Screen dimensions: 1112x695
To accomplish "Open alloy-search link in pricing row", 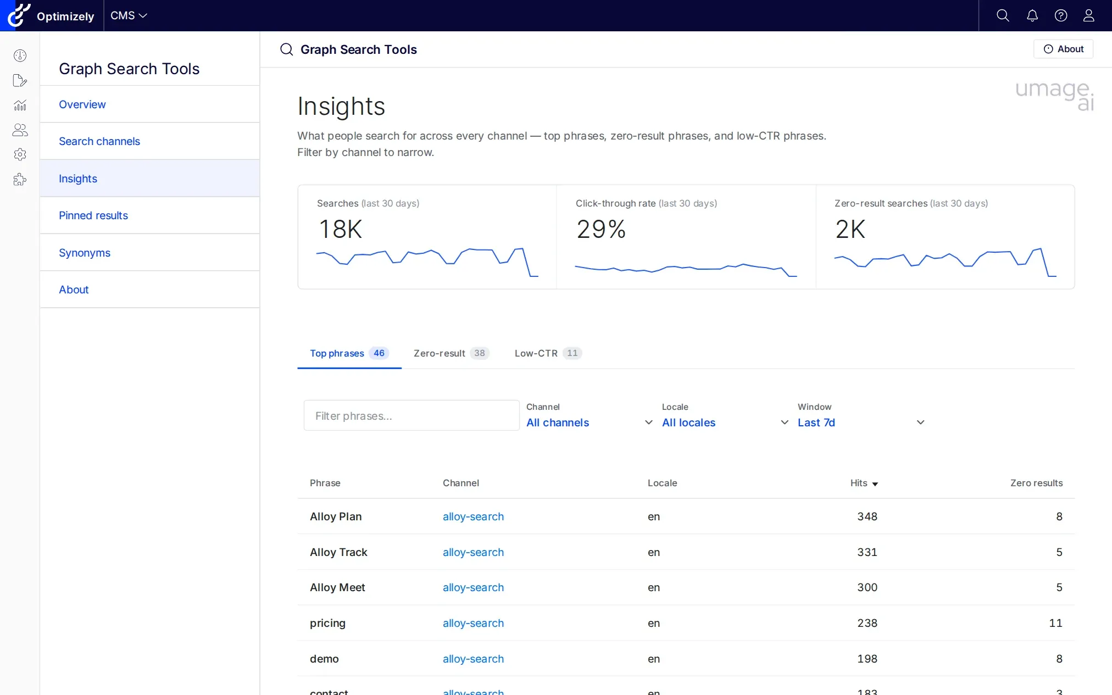I will point(473,623).
